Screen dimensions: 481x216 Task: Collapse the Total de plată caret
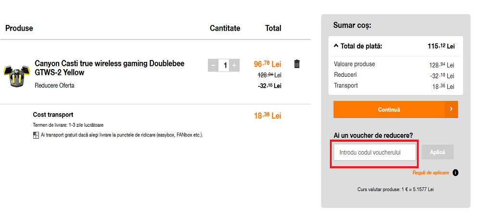(336, 46)
